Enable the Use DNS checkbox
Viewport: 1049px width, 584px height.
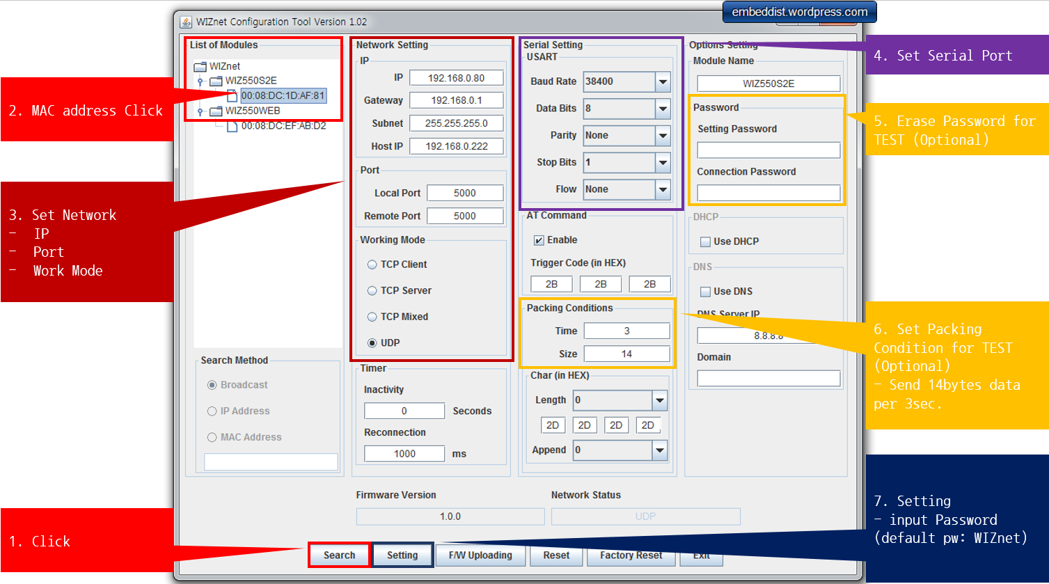705,292
